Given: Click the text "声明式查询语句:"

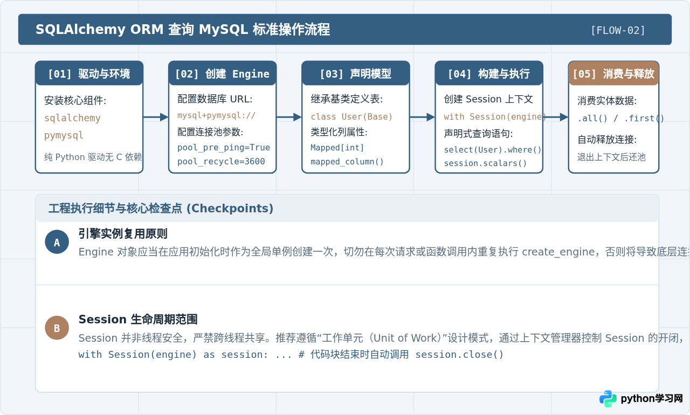Looking at the screenshot, I should pos(478,134).
